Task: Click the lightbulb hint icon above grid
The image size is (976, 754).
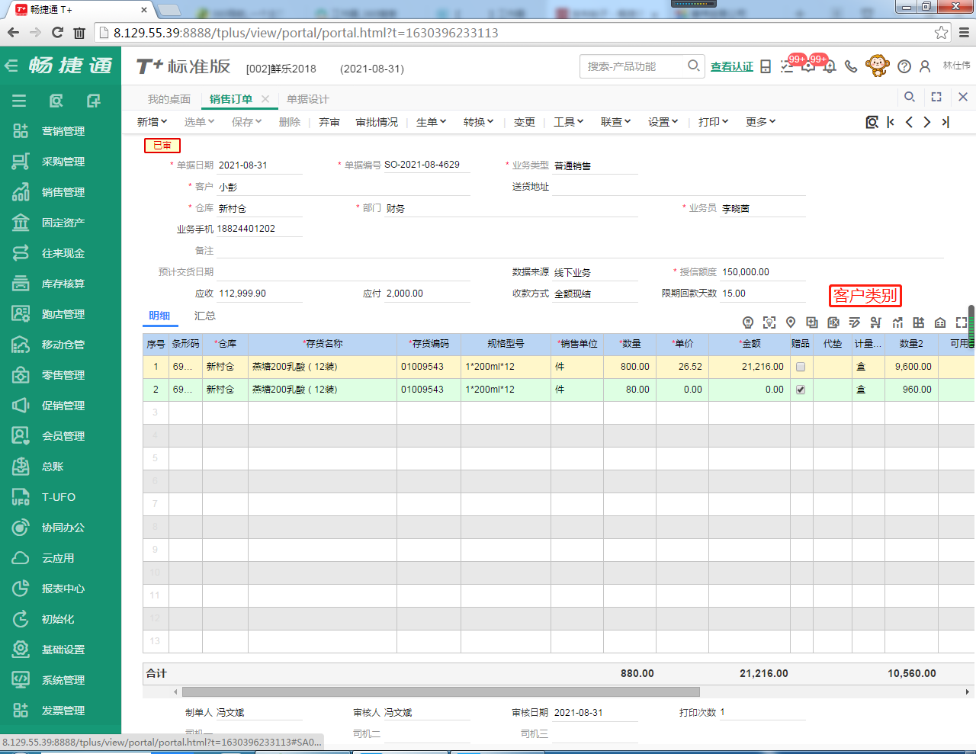Action: tap(748, 322)
